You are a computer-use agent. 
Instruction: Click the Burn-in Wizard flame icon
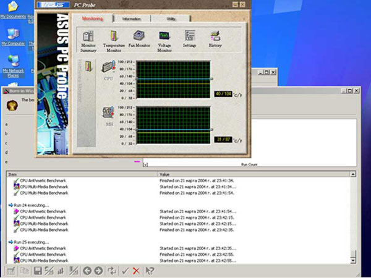coord(12,105)
